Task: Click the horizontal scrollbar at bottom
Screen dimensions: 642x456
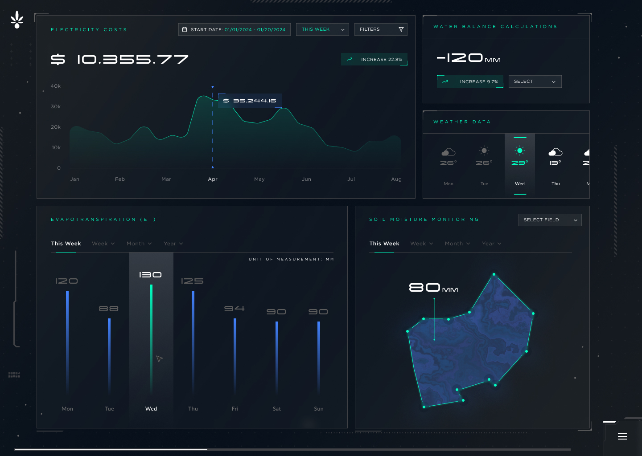Action: pyautogui.click(x=292, y=449)
